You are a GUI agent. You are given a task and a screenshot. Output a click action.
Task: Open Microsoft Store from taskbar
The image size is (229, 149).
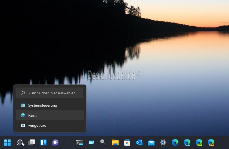tap(127, 142)
